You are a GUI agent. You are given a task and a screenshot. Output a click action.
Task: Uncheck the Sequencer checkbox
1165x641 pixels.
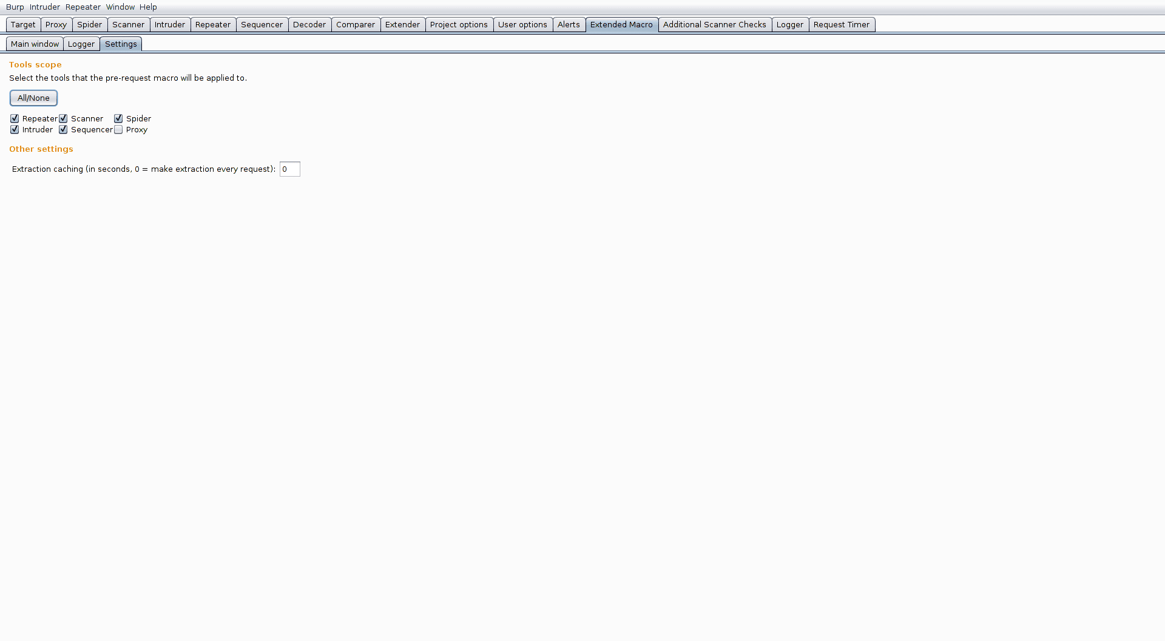coord(63,129)
